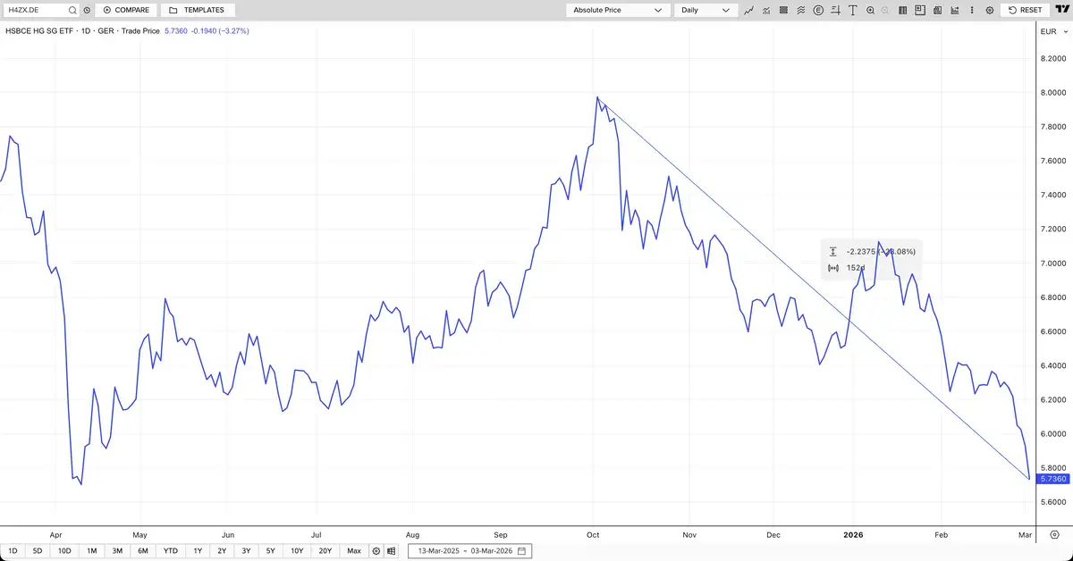Open the calendar icon in date range

521,551
